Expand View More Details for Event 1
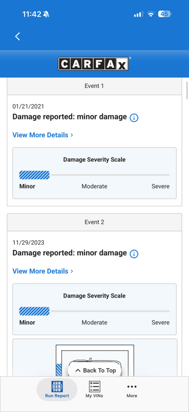The width and height of the screenshot is (189, 412). (x=43, y=135)
